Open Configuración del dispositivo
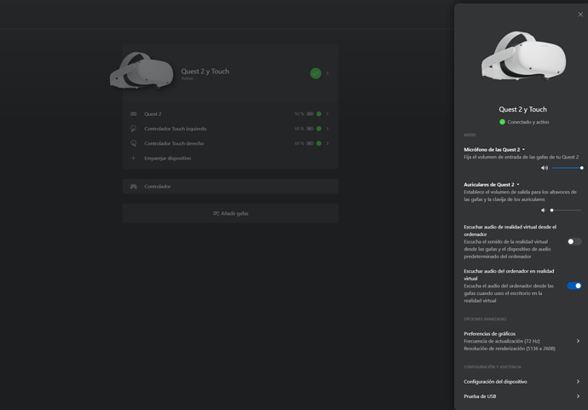Screen dimensions: 588x410 point(522,382)
